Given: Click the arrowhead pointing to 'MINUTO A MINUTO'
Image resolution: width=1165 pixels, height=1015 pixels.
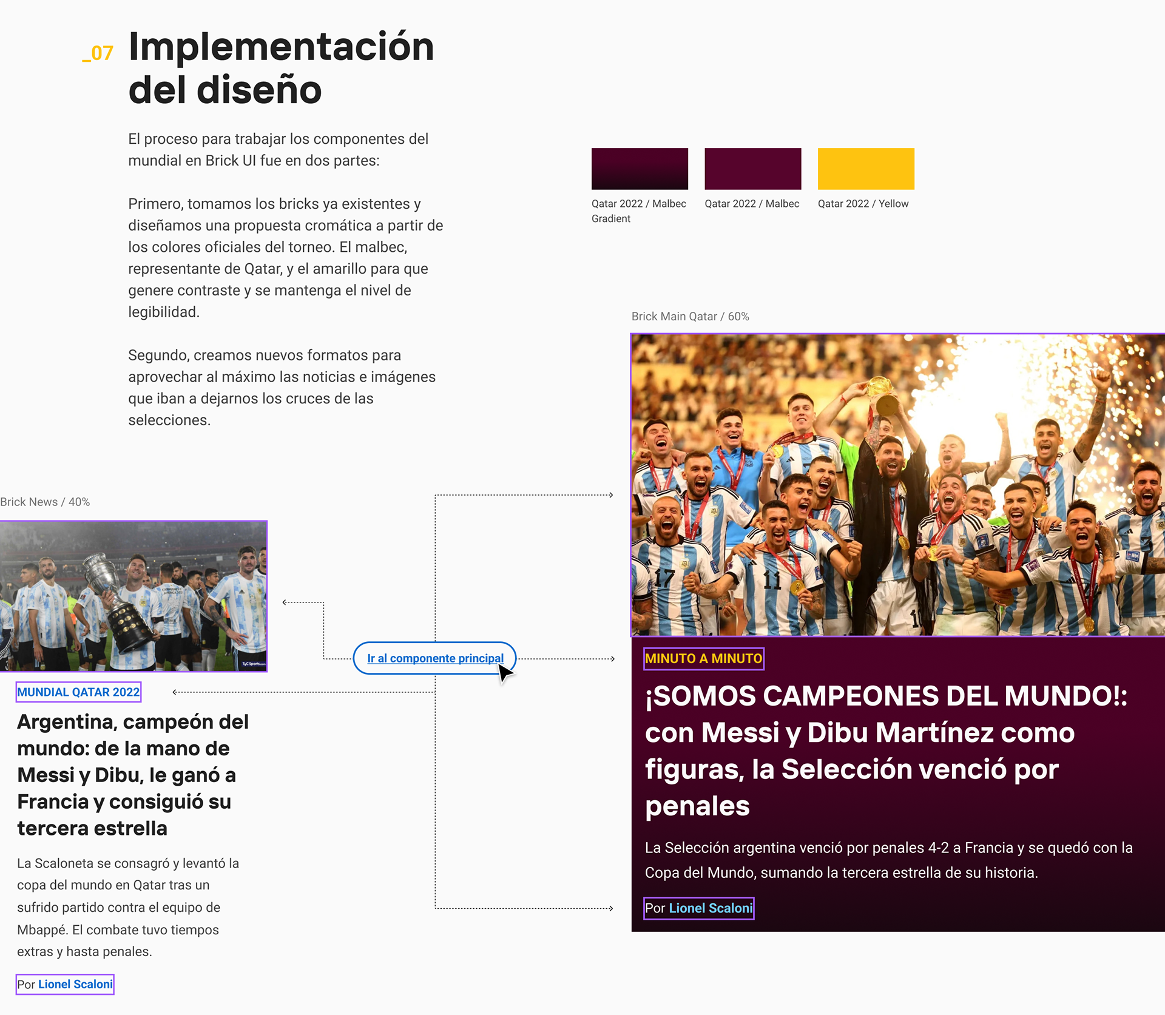Looking at the screenshot, I should click(x=612, y=659).
